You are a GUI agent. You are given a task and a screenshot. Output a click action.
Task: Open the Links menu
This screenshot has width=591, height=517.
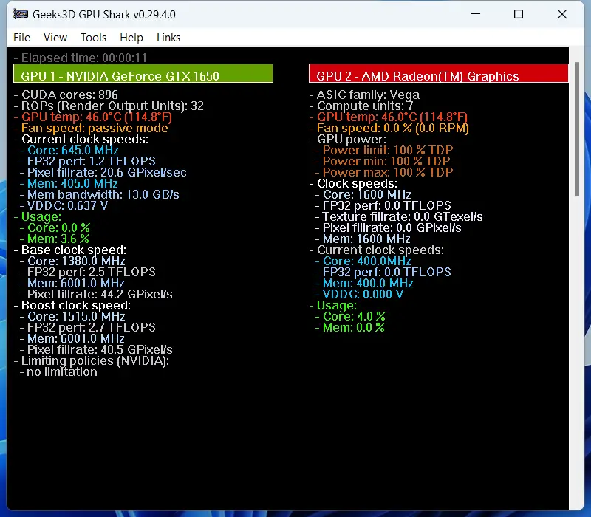(x=168, y=38)
